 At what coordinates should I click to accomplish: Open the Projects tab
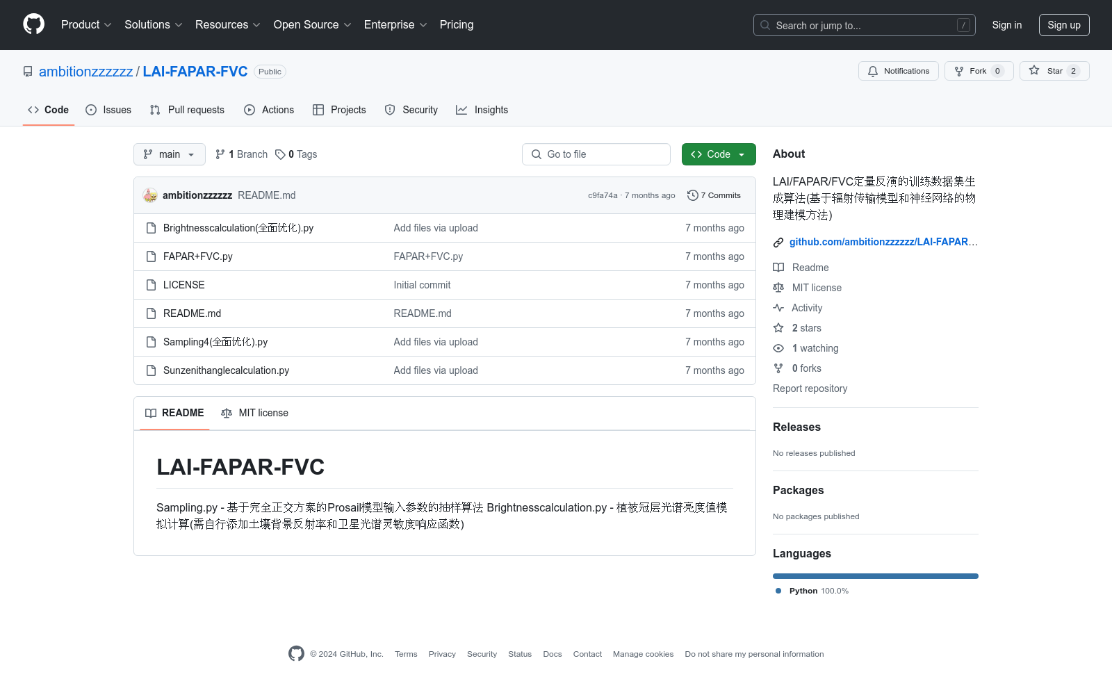(x=339, y=110)
